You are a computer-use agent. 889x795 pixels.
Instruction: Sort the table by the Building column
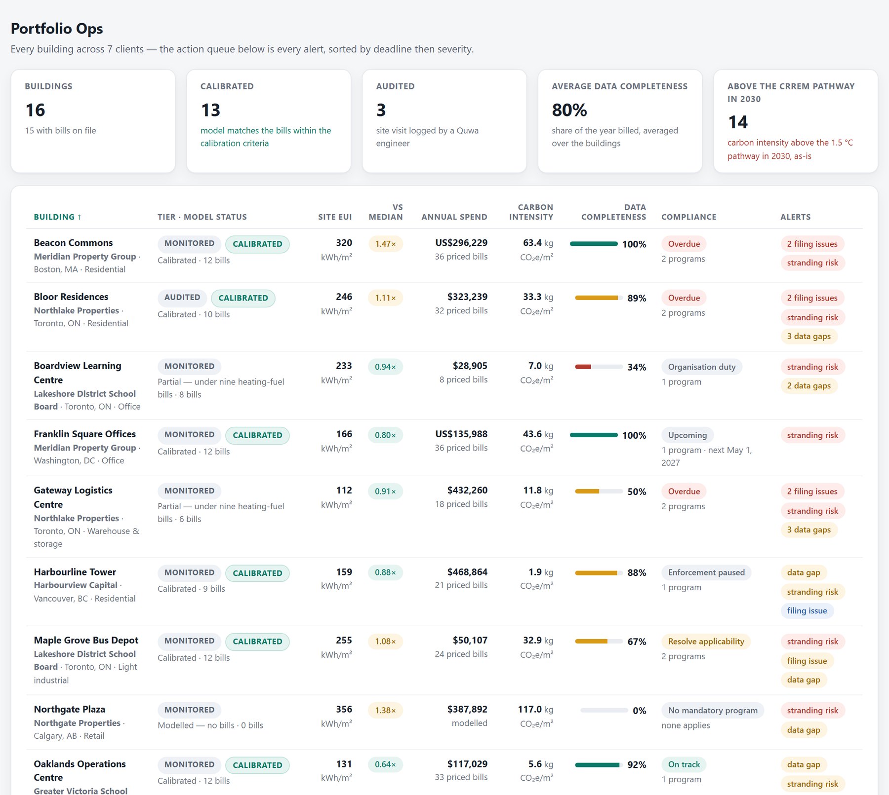tap(57, 217)
